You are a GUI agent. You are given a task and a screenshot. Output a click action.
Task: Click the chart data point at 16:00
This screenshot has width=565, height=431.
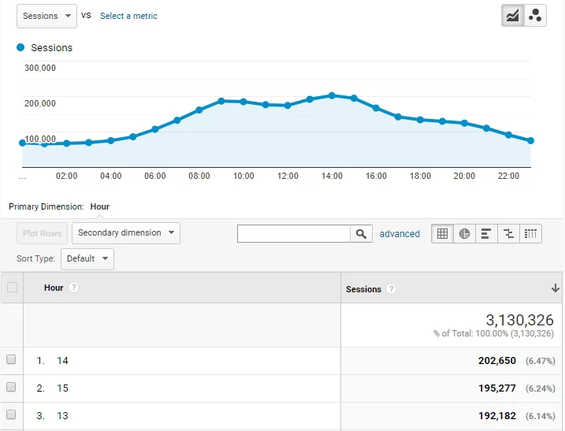376,108
